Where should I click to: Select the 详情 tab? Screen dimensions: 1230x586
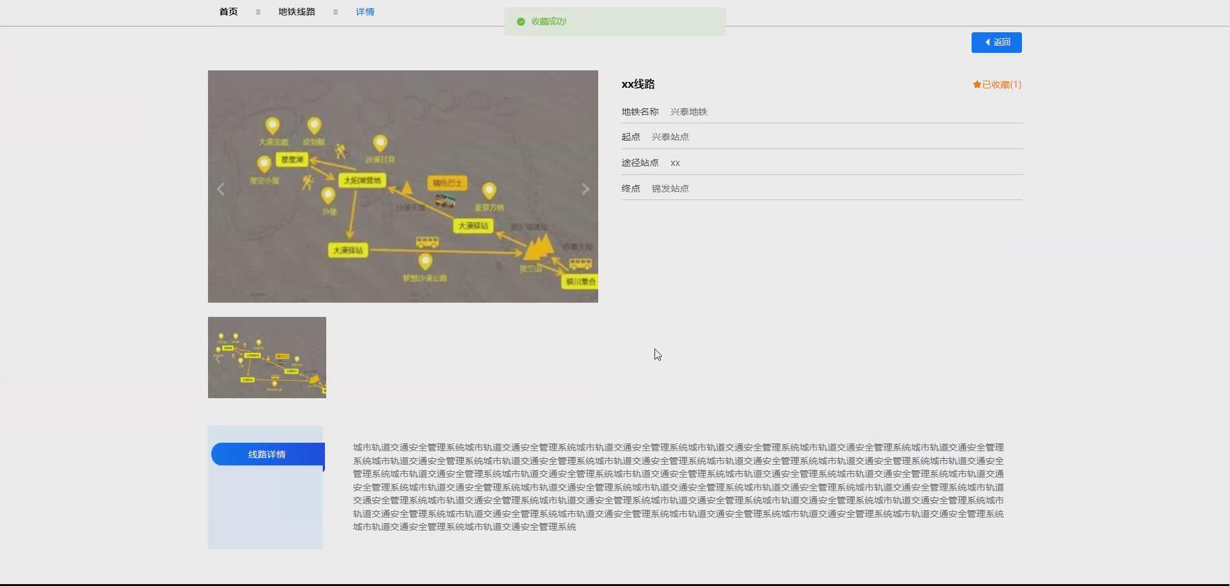365,12
